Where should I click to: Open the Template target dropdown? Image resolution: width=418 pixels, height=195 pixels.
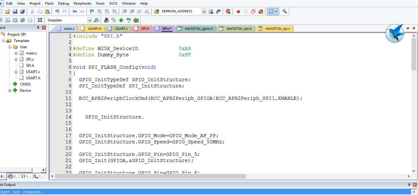point(90,20)
